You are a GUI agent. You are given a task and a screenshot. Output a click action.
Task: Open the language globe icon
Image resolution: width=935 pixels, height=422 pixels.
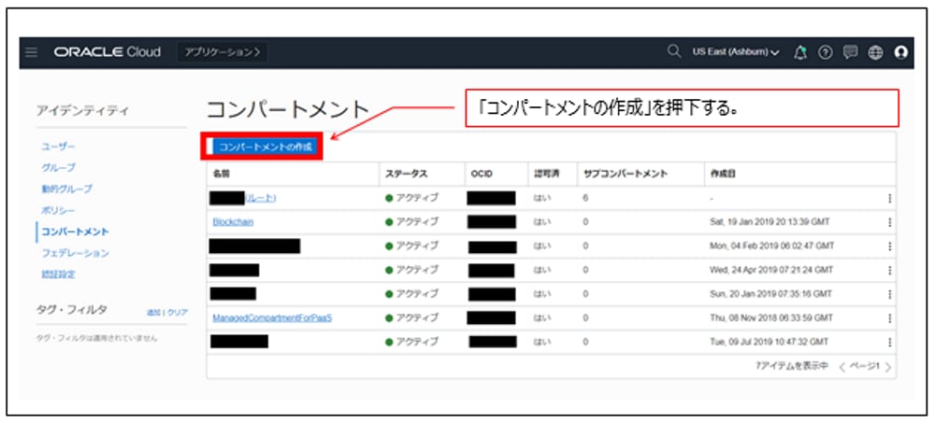click(x=875, y=52)
